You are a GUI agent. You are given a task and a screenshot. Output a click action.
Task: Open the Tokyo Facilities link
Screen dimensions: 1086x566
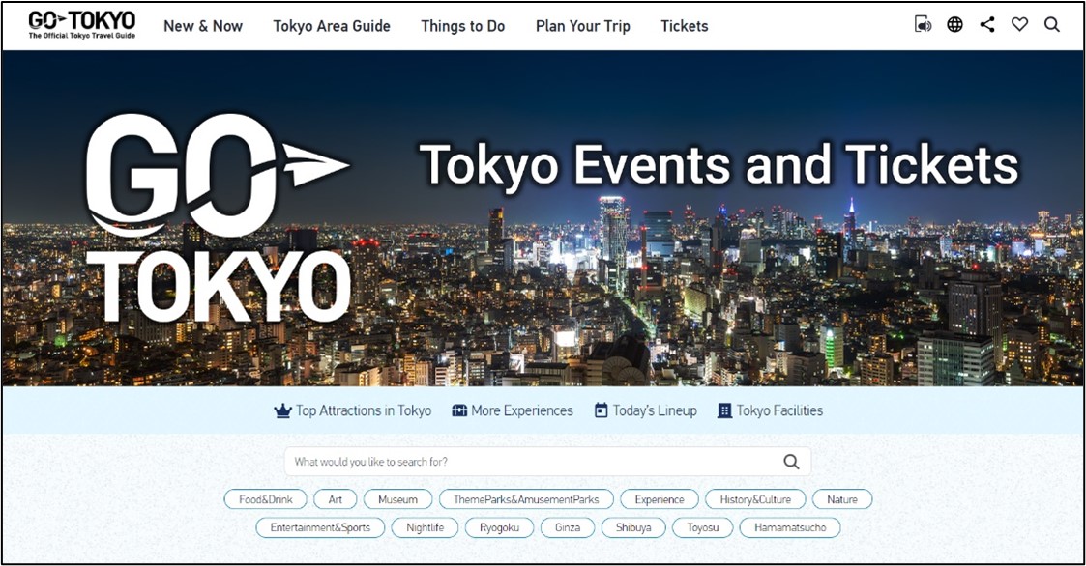770,410
